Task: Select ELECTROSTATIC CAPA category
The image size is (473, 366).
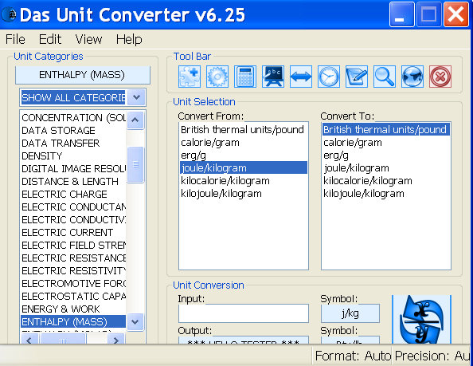Action: [73, 297]
